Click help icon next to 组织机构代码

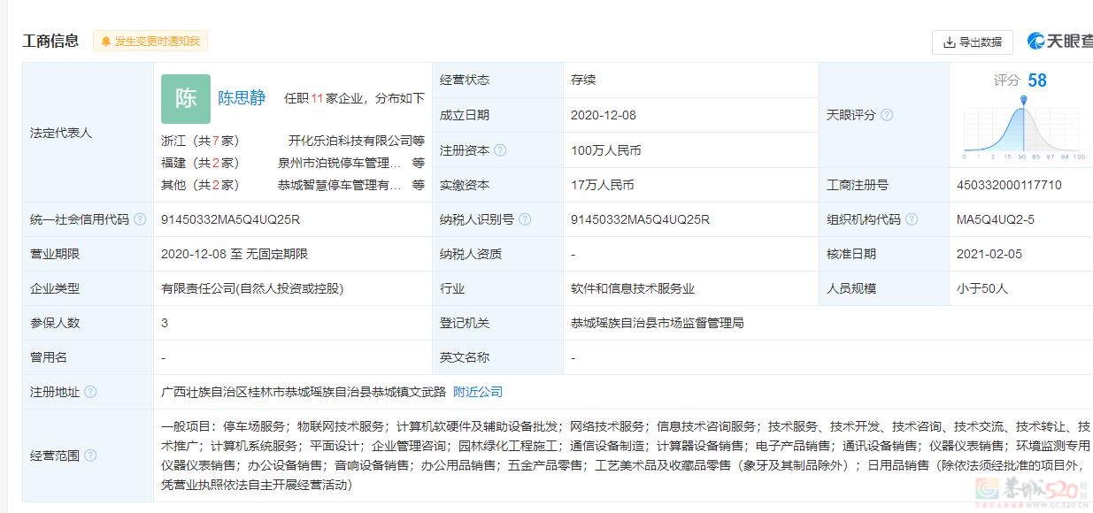912,219
